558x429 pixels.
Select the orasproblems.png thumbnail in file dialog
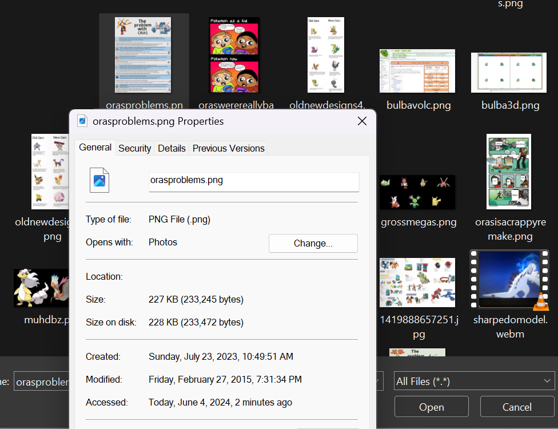point(143,55)
